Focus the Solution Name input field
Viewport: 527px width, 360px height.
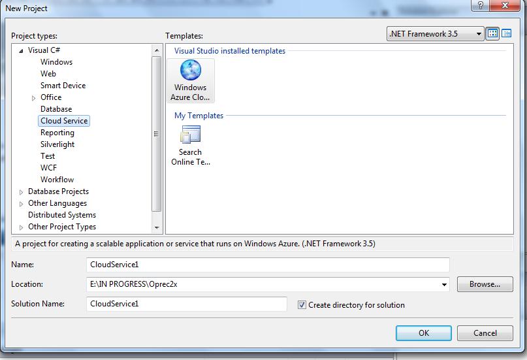187,304
